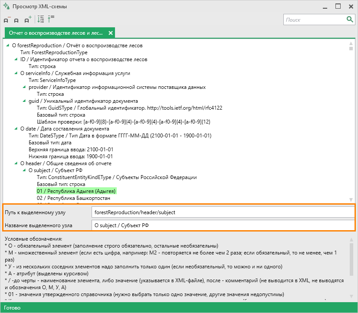Click the search magnifier icon
The image size is (358, 313).
pyautogui.click(x=350, y=20)
